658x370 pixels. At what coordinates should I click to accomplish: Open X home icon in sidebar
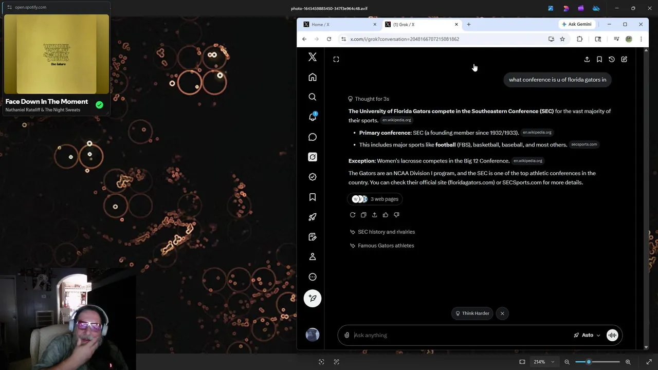[x=313, y=77]
